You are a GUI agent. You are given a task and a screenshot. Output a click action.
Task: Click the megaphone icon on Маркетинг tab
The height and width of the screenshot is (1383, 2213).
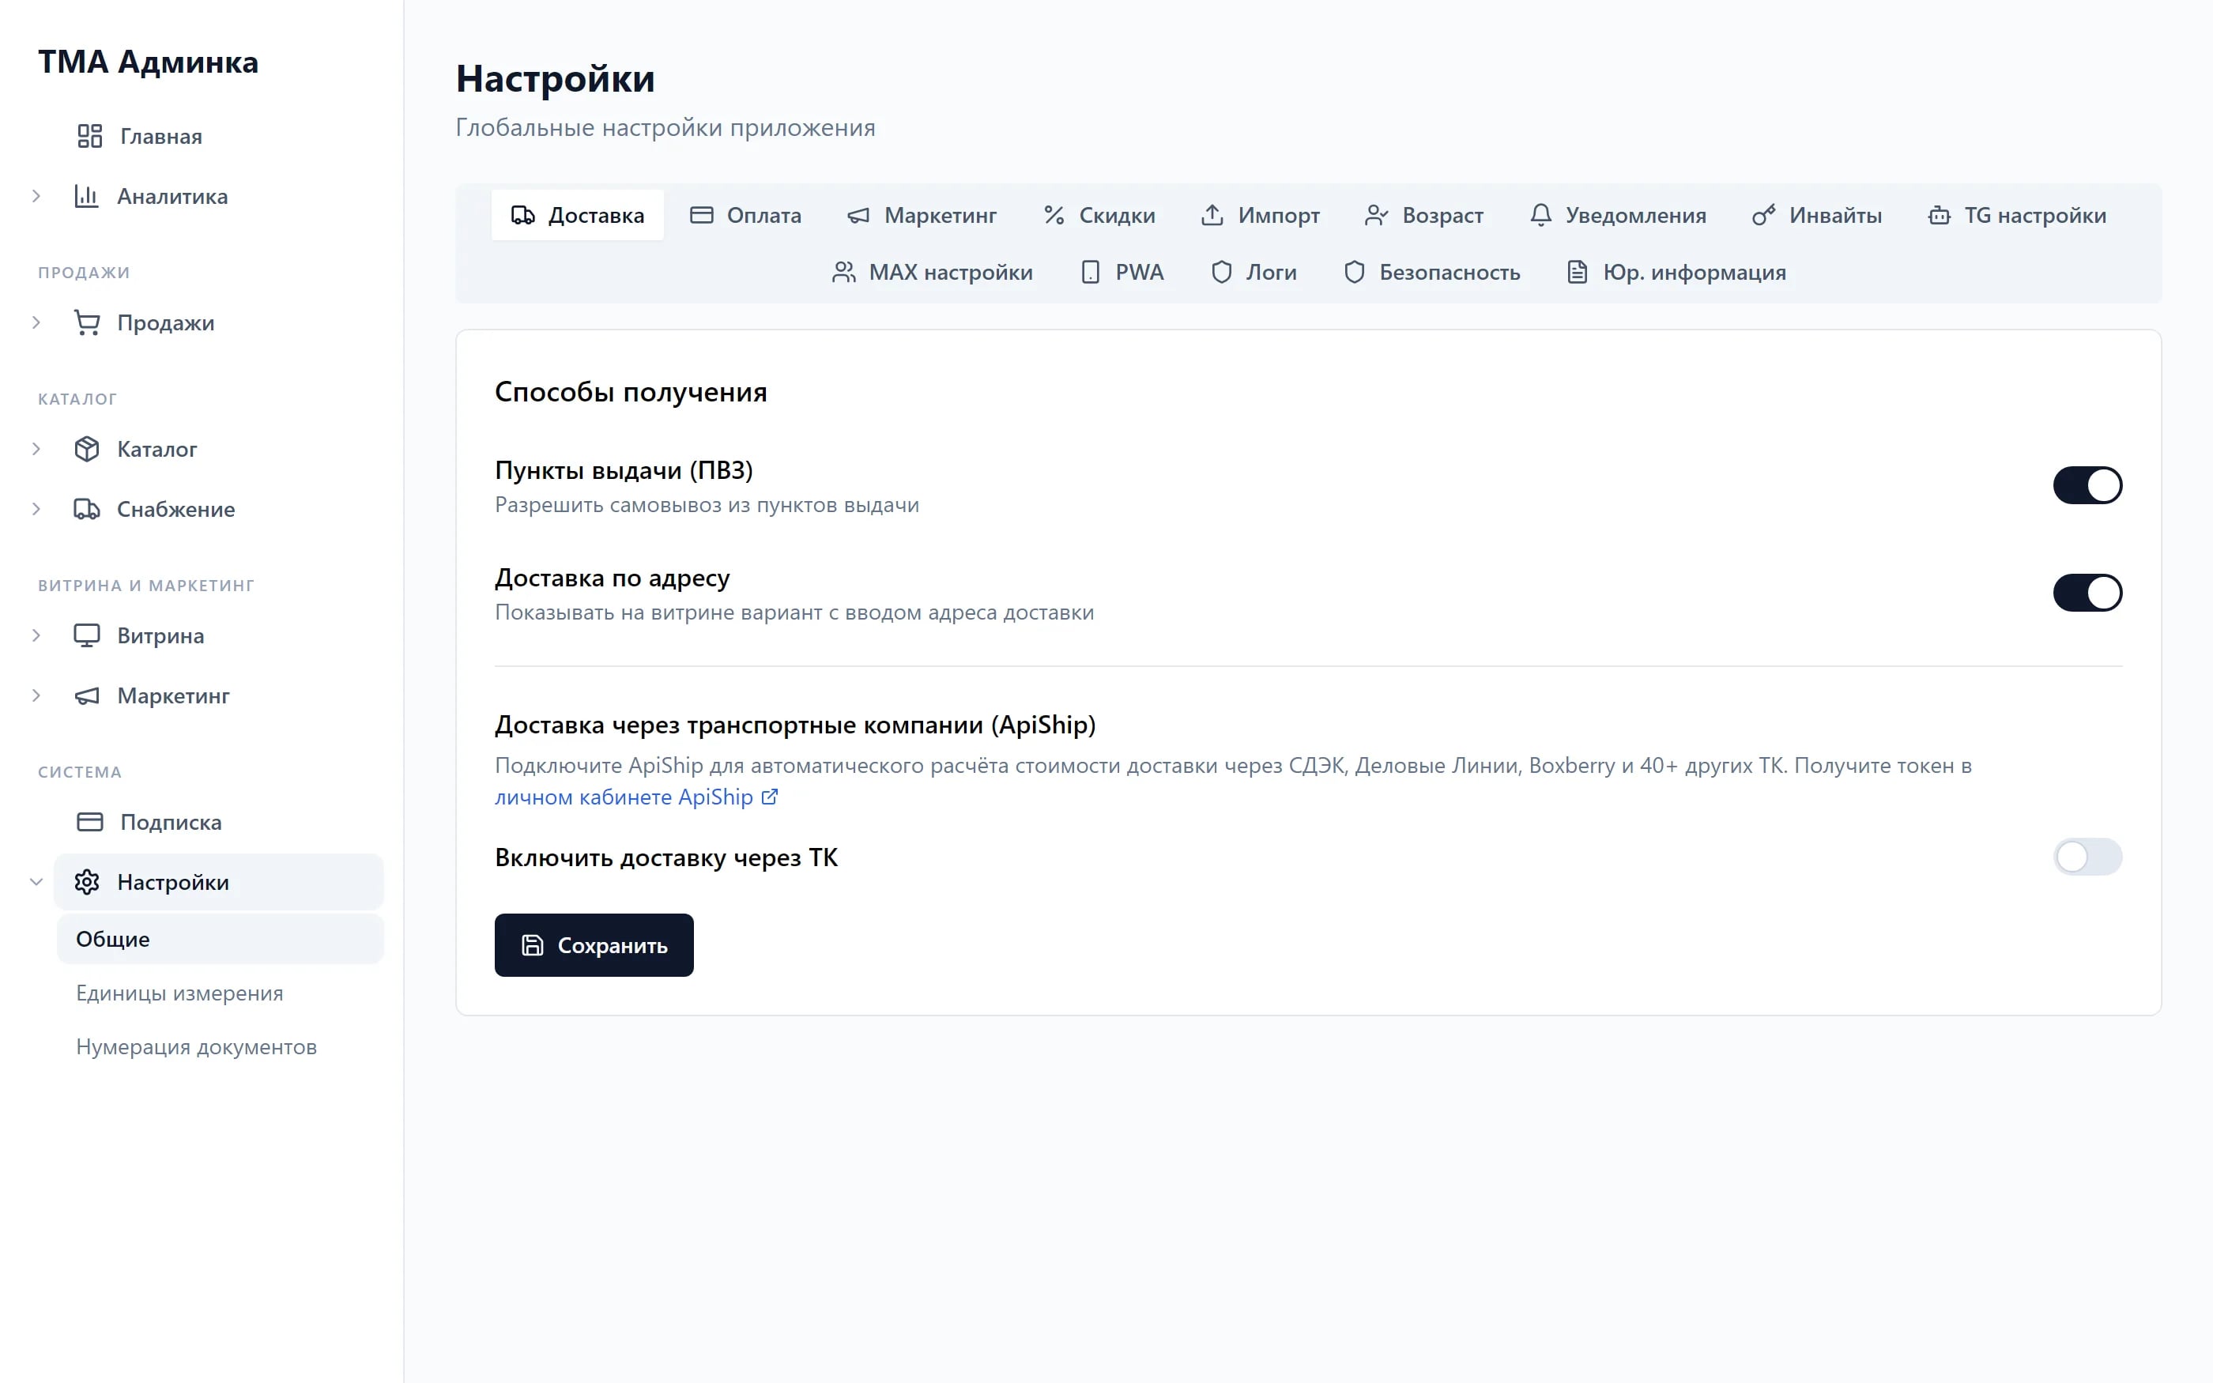(x=858, y=215)
